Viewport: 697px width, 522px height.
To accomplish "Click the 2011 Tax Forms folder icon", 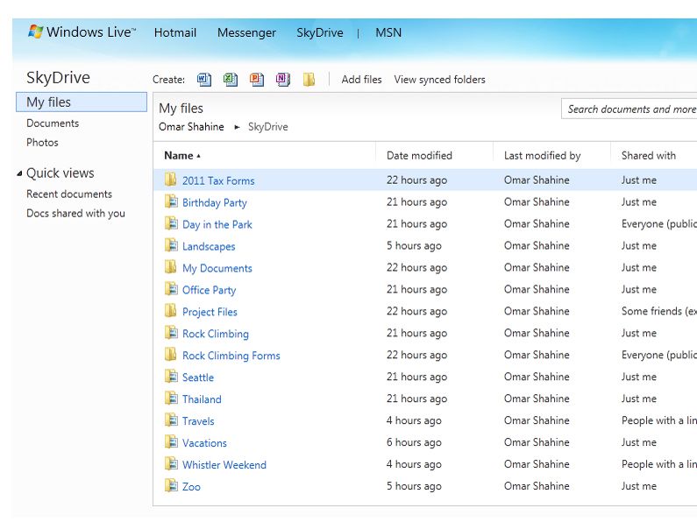I will coord(171,180).
